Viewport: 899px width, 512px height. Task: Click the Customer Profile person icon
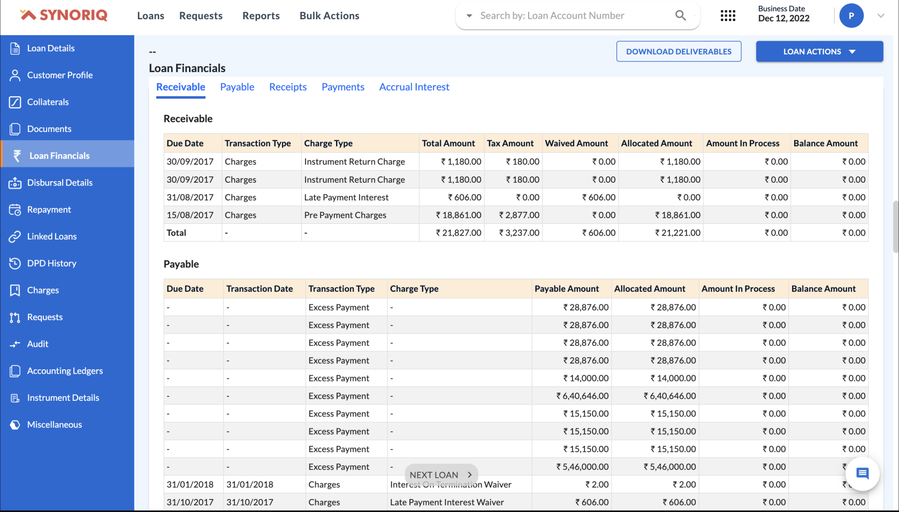(15, 75)
